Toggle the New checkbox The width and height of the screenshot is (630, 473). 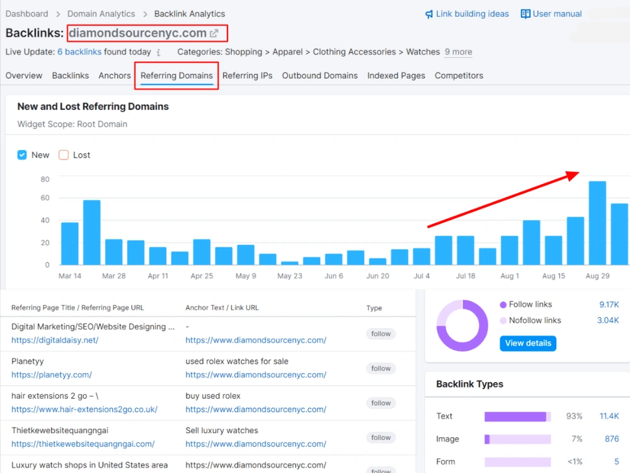coord(22,155)
